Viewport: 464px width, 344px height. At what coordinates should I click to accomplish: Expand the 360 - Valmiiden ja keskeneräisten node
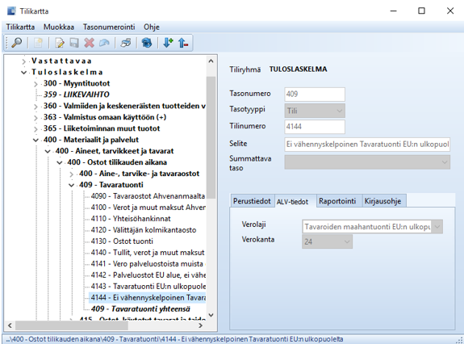pyautogui.click(x=36, y=107)
